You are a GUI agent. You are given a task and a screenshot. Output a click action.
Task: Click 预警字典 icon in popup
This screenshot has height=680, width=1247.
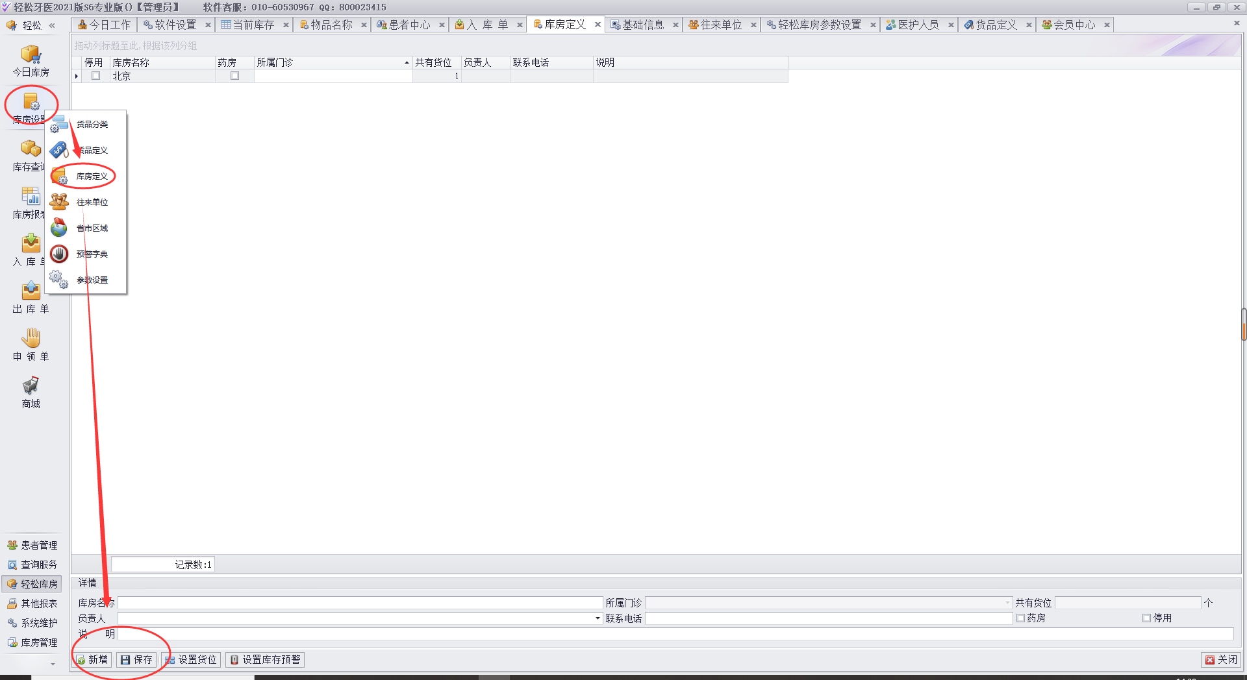tap(59, 254)
